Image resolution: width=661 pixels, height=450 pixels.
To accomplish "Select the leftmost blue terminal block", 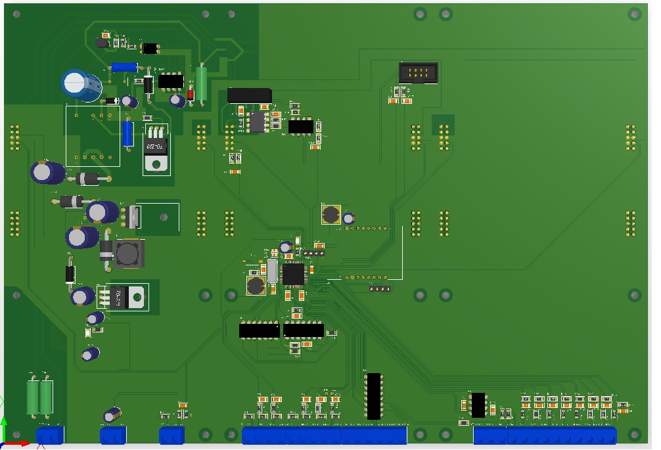I will click(50, 435).
